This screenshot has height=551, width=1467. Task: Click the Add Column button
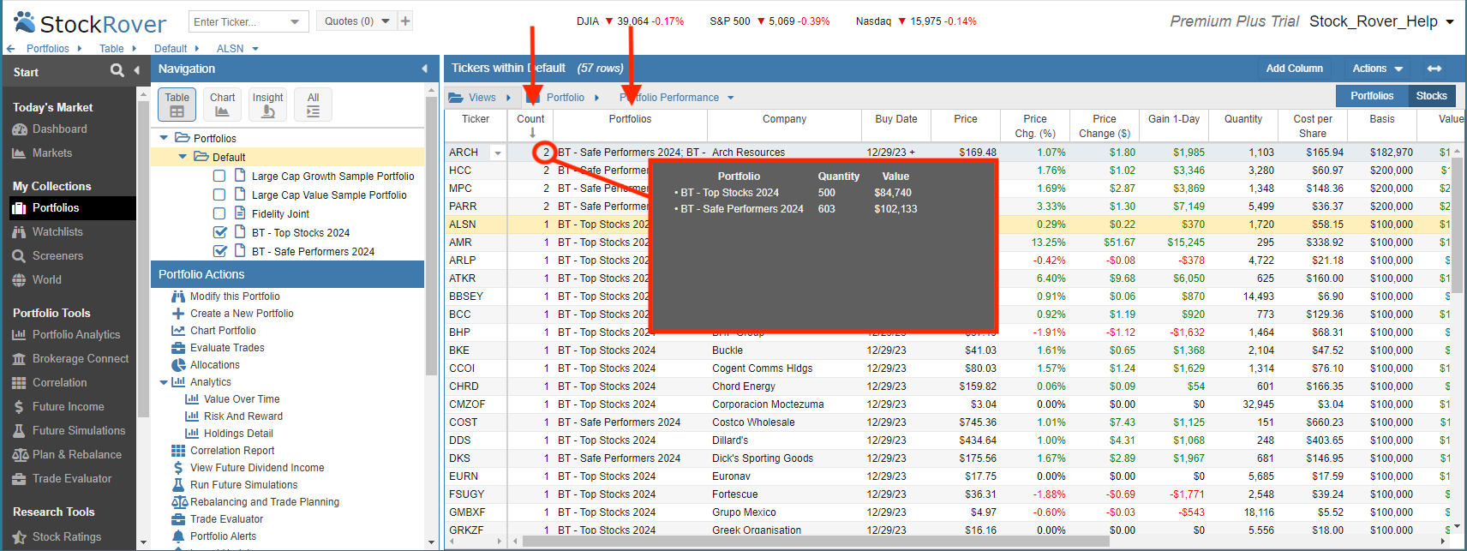click(x=1294, y=69)
